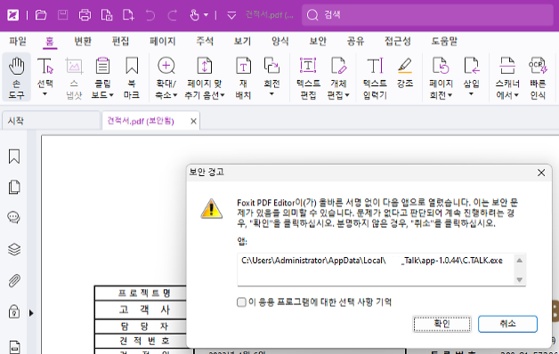
Task: Redo the last action
Action: pos(173,15)
